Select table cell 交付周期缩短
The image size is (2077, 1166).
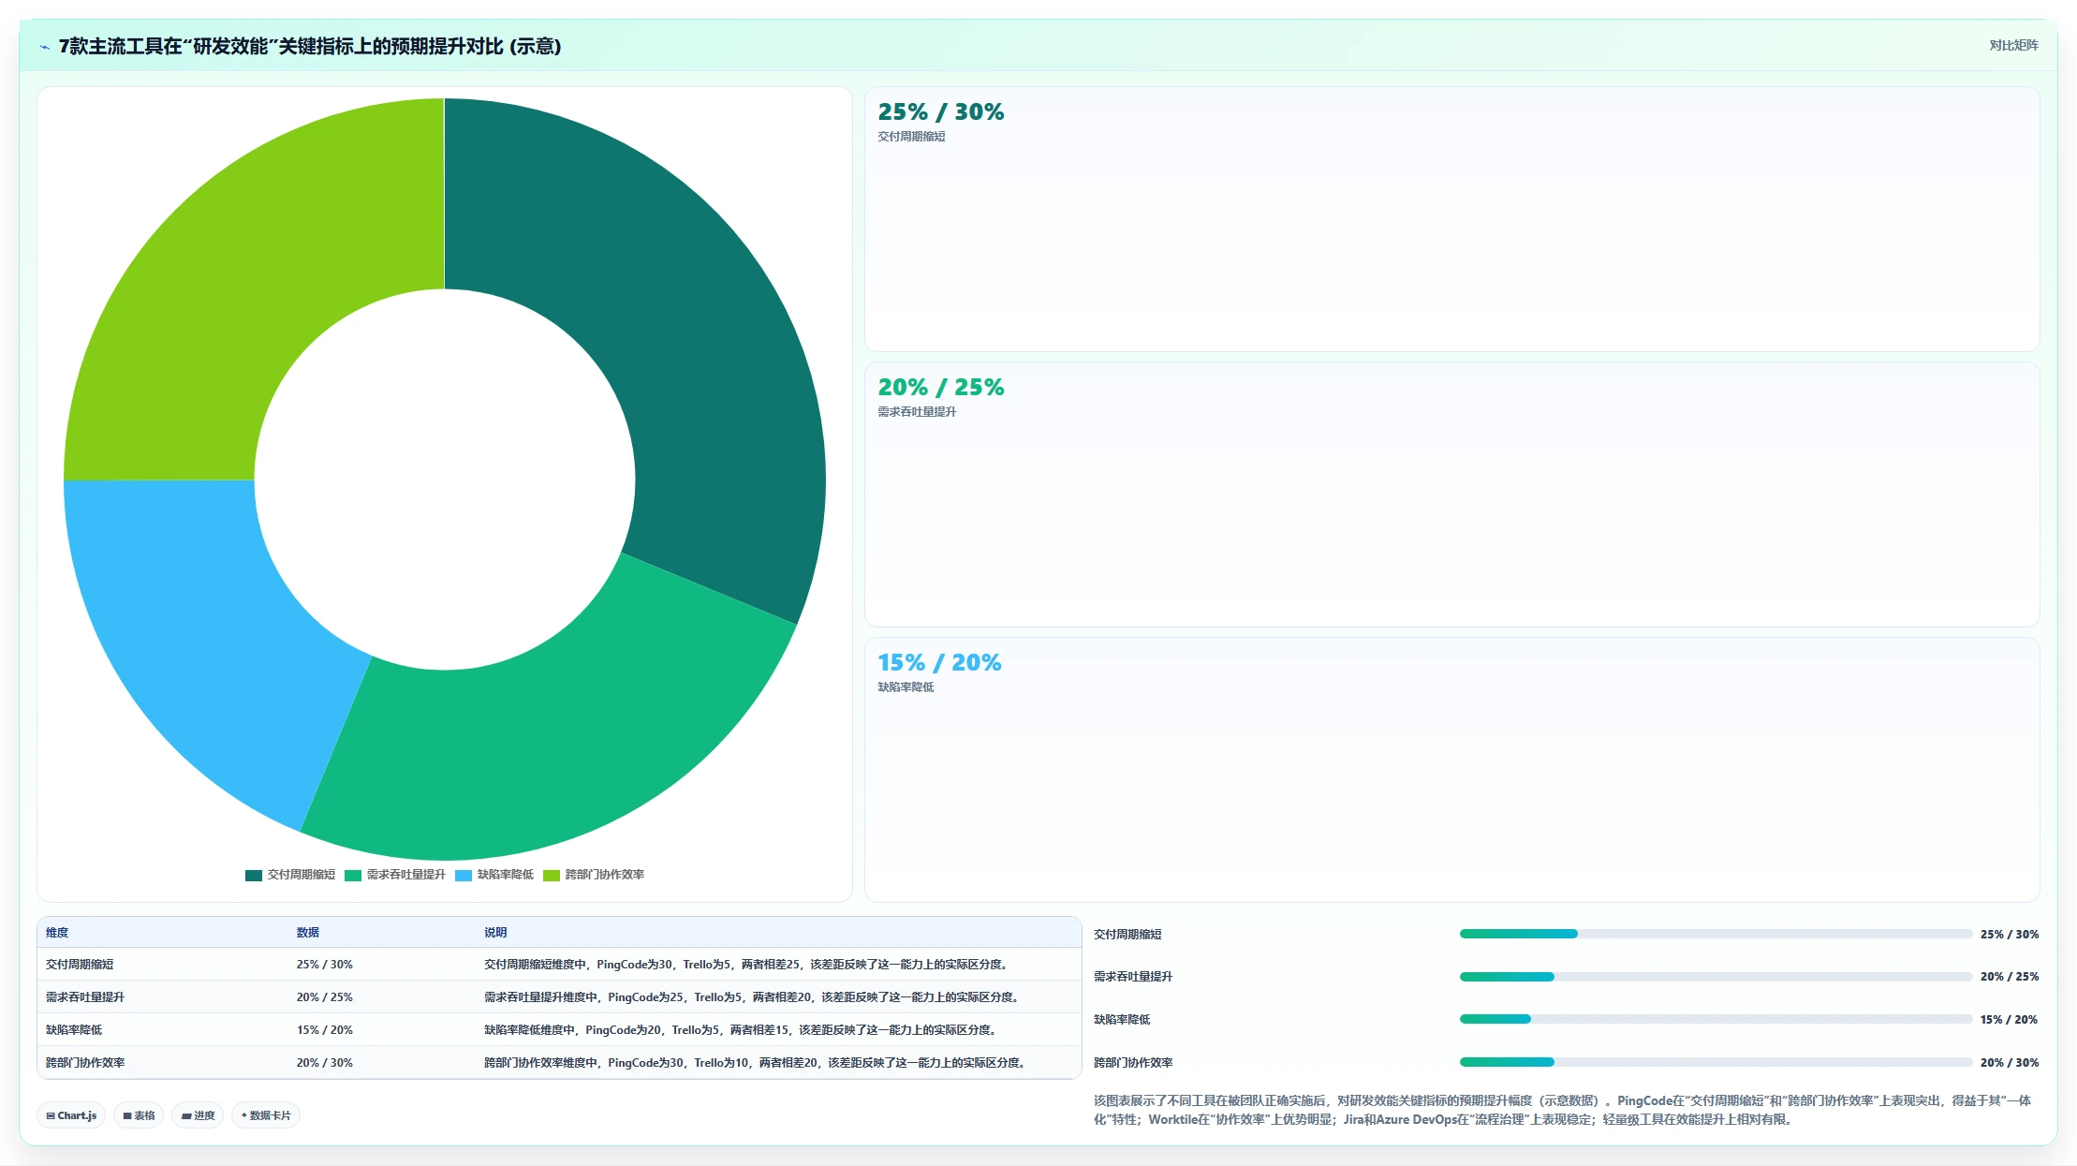80,965
